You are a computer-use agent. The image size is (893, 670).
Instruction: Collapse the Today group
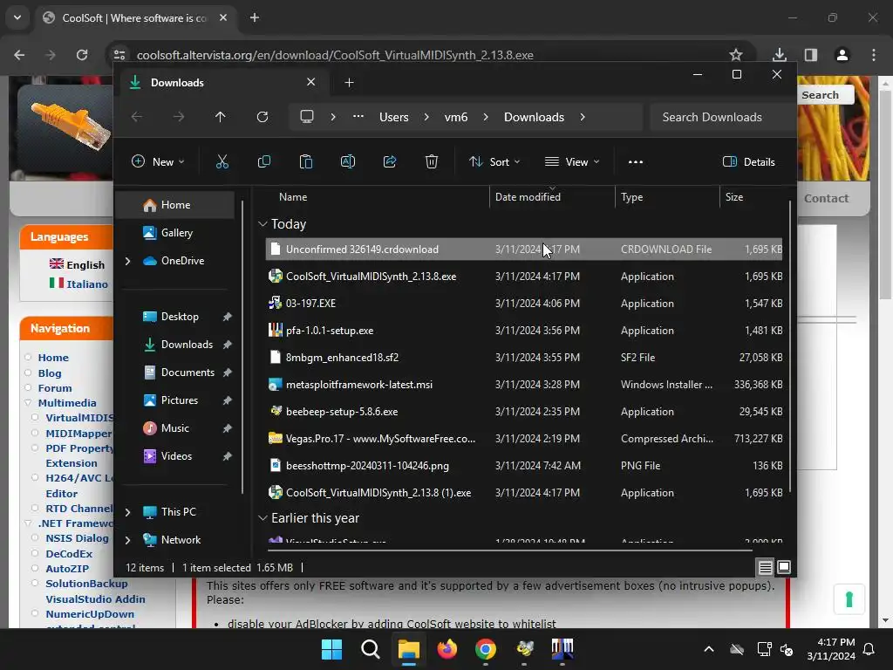pyautogui.click(x=262, y=224)
